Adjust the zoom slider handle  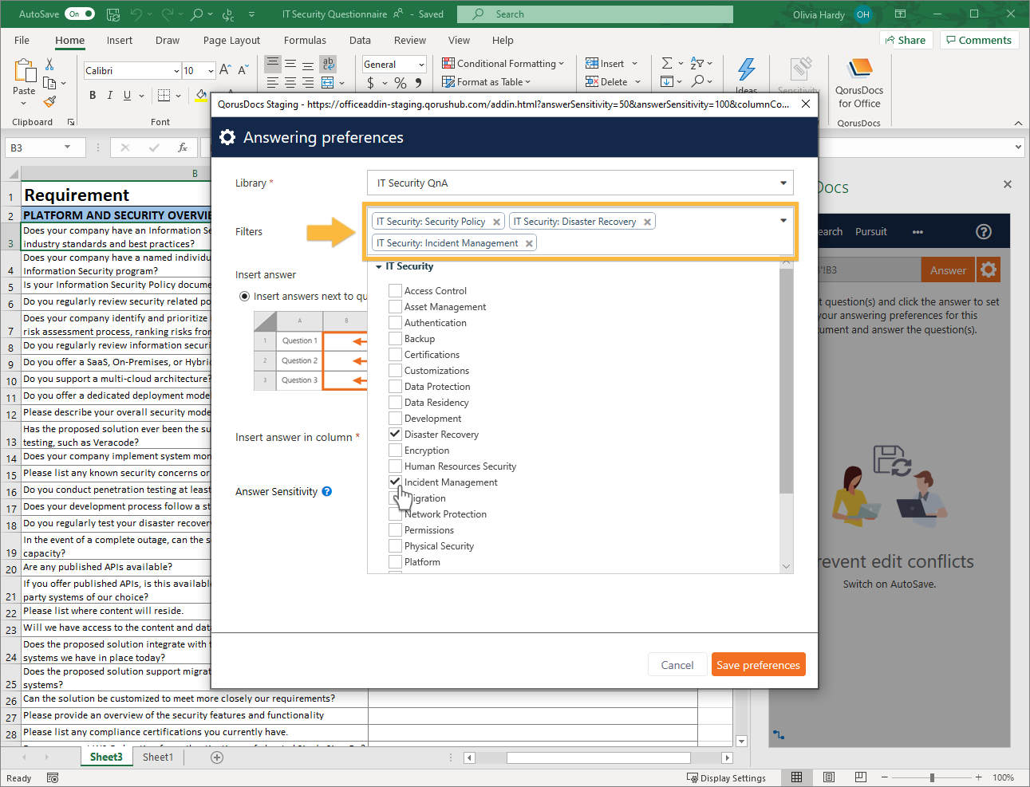click(932, 777)
